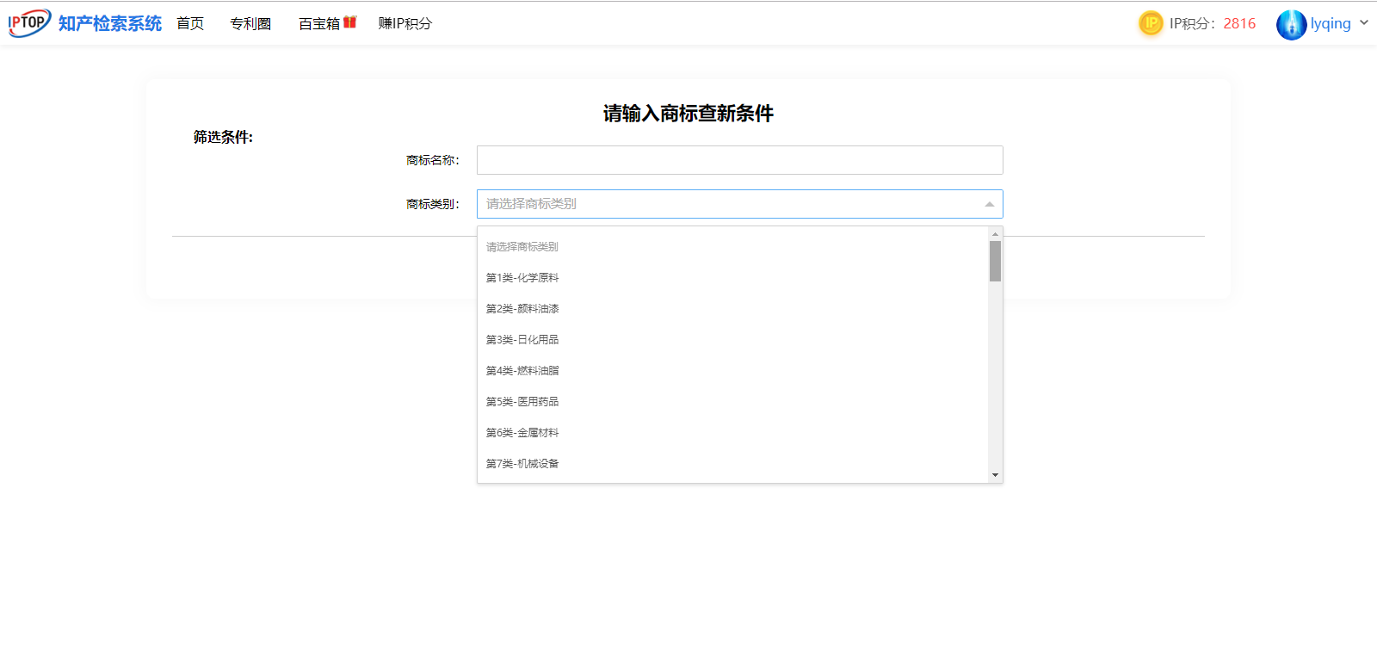1377x655 pixels.
Task: Collapse the 商标类别 dropdown arrow
Action: pyautogui.click(x=989, y=204)
